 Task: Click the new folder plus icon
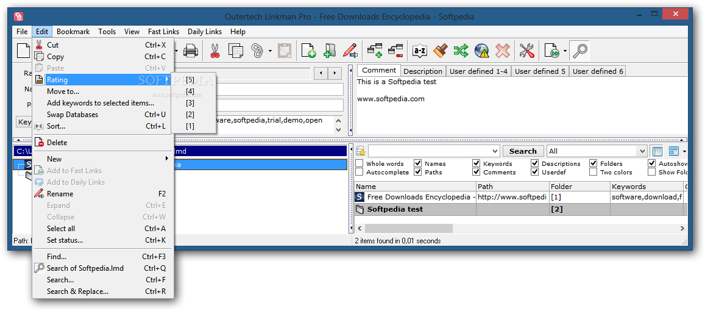(x=330, y=51)
